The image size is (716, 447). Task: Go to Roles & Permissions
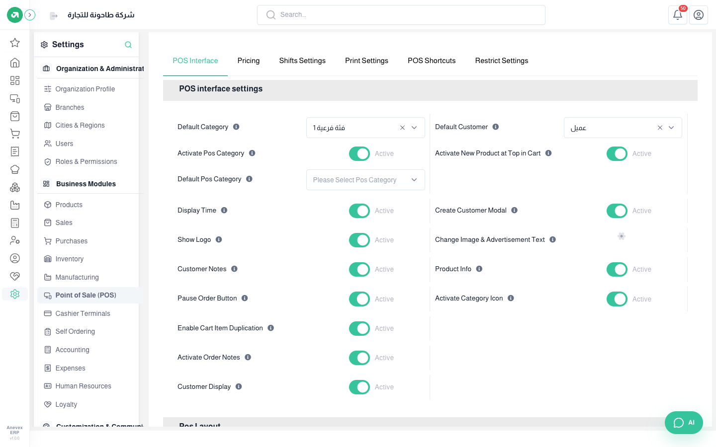86,161
